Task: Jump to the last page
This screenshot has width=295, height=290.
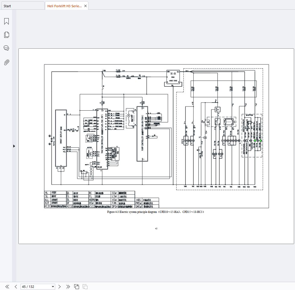Action: [68, 287]
